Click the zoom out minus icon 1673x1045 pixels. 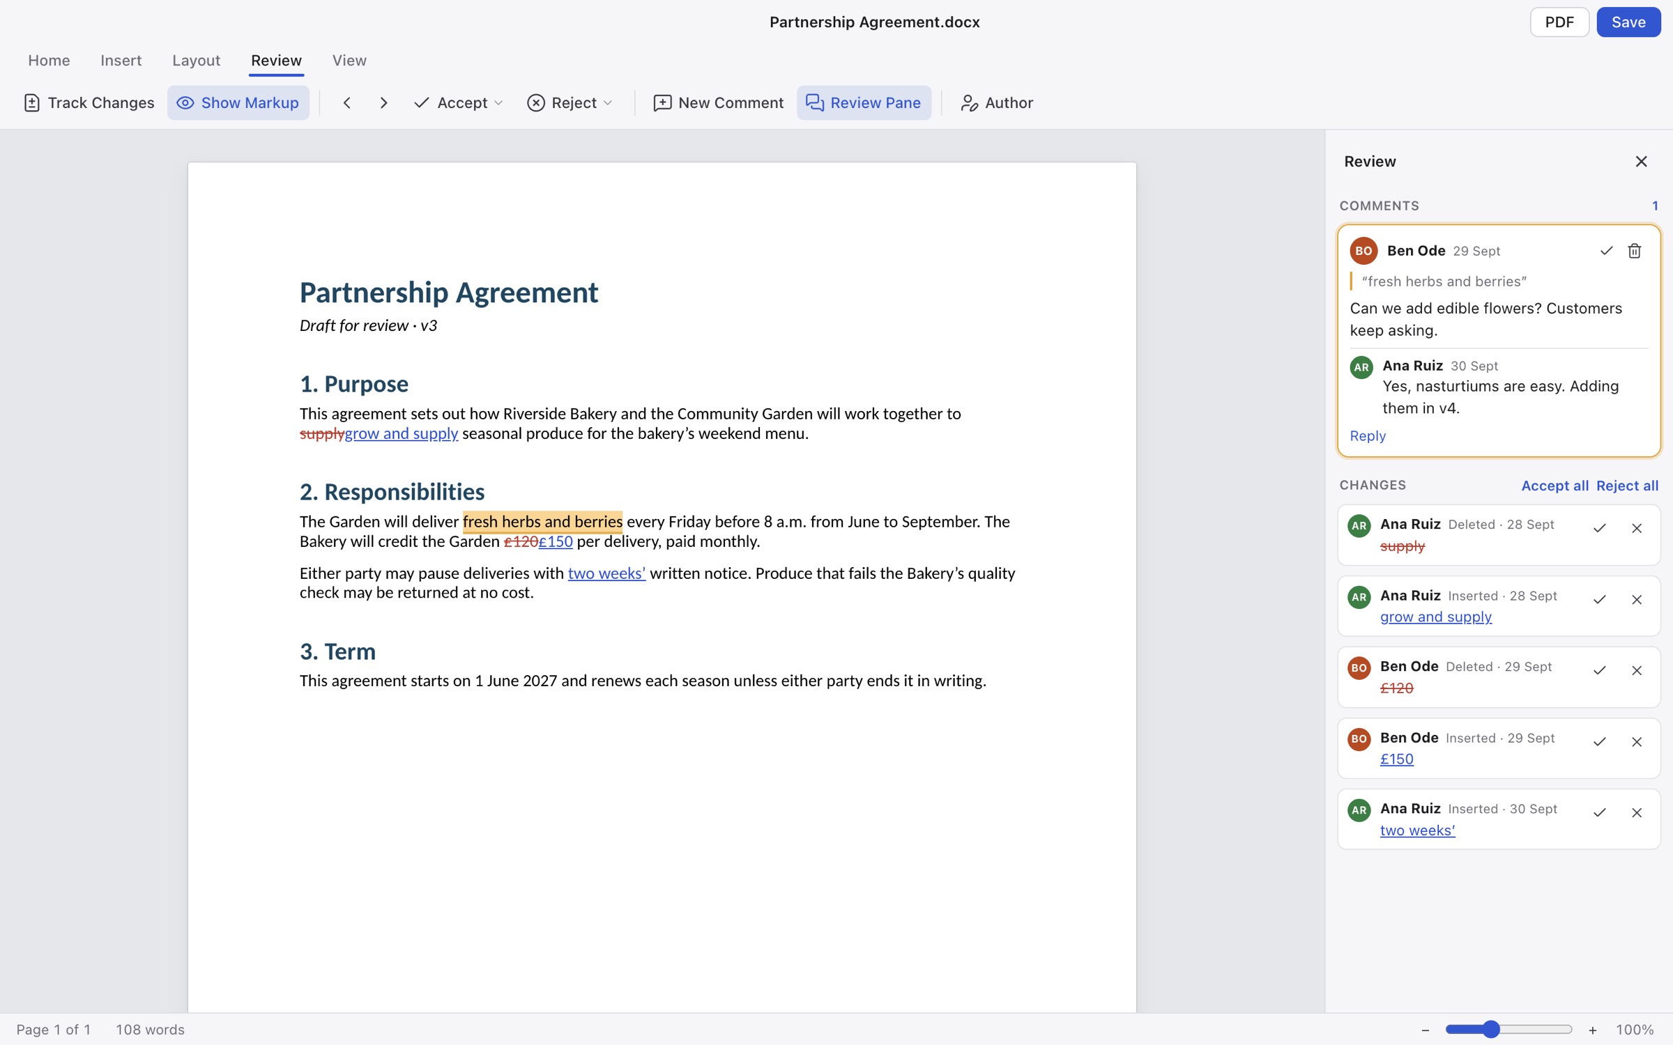point(1425,1030)
